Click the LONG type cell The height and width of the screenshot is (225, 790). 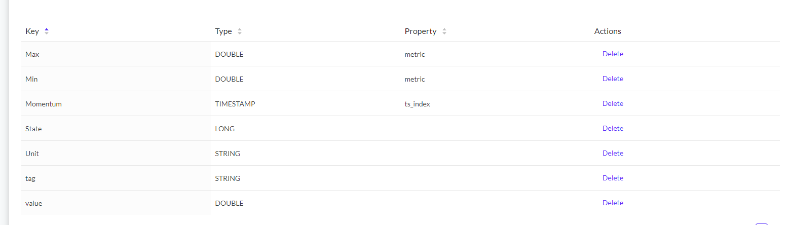(306, 129)
